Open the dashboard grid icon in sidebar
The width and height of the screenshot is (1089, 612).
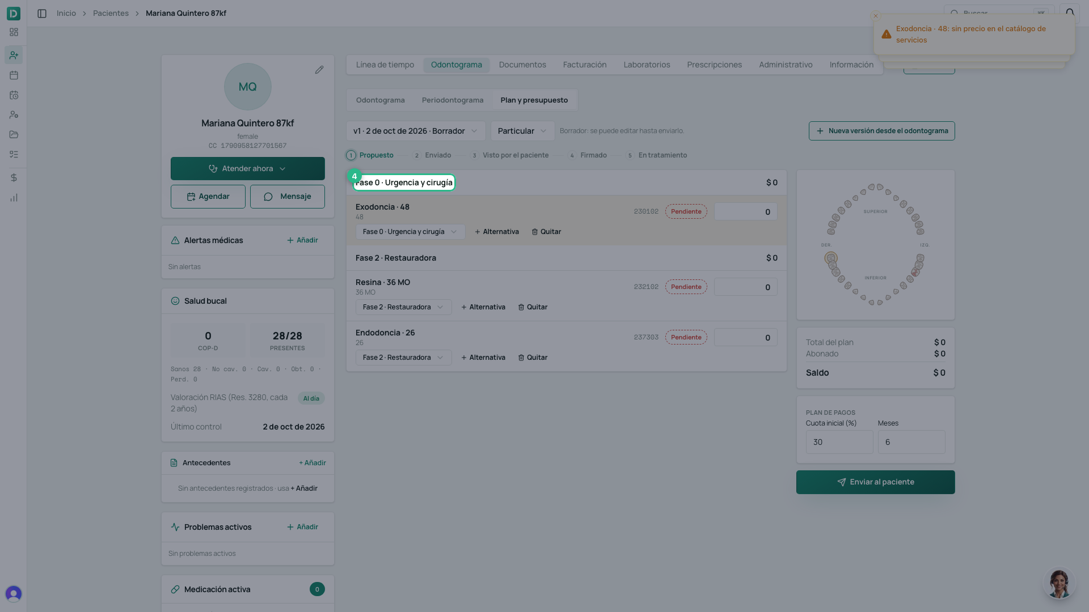14,32
